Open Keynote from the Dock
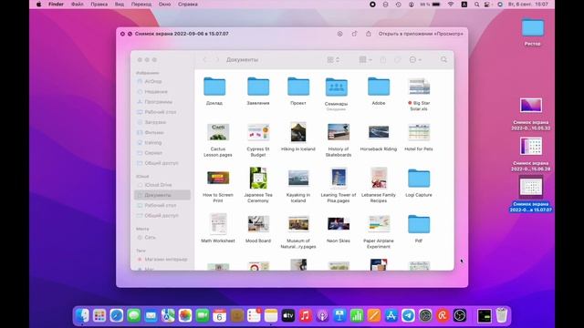The image size is (584, 328). tap(339, 316)
